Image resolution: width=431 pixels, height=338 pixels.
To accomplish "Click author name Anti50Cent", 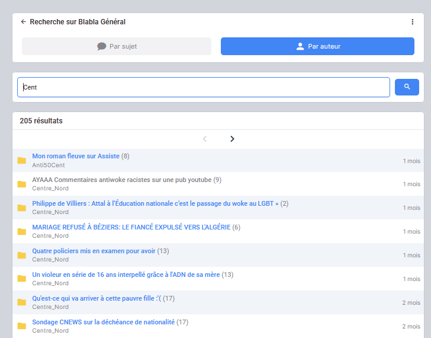I will 49,165.
